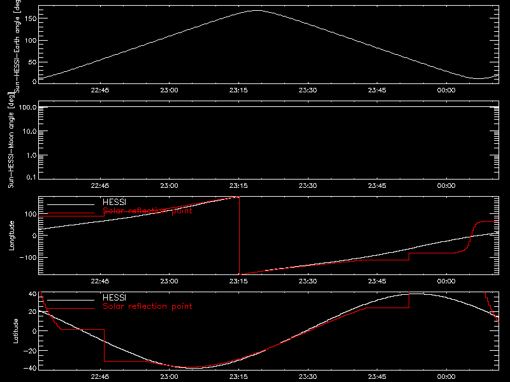Click Solar reflection point legend in Latitude plot
This screenshot has width=510, height=382.
[x=147, y=306]
